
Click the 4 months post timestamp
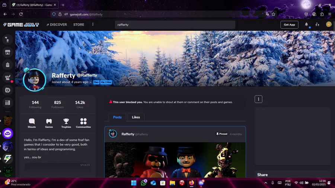[236, 134]
